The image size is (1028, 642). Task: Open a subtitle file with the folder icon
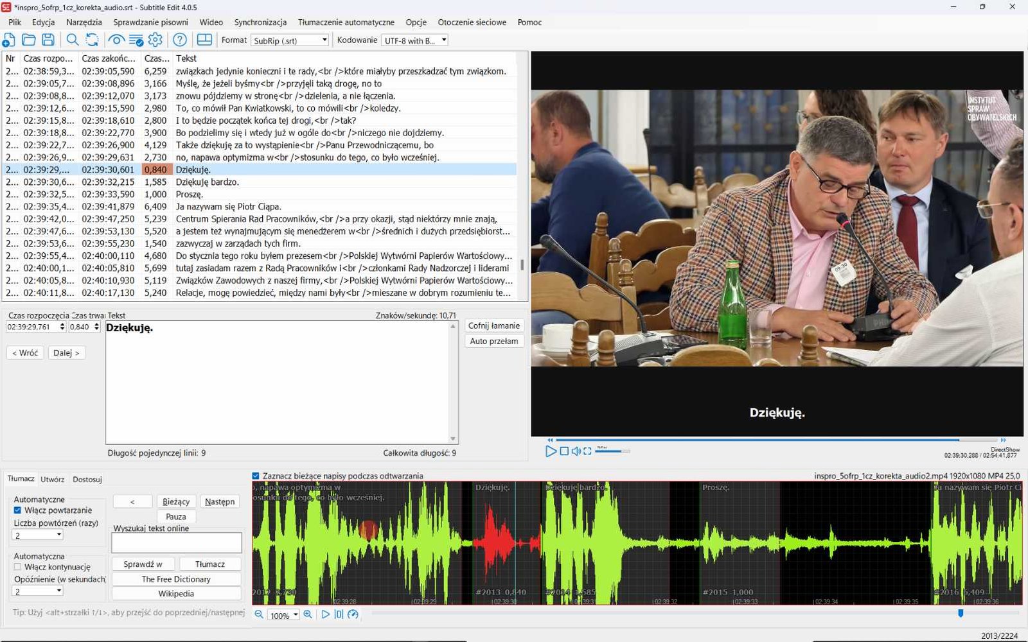[x=28, y=40]
